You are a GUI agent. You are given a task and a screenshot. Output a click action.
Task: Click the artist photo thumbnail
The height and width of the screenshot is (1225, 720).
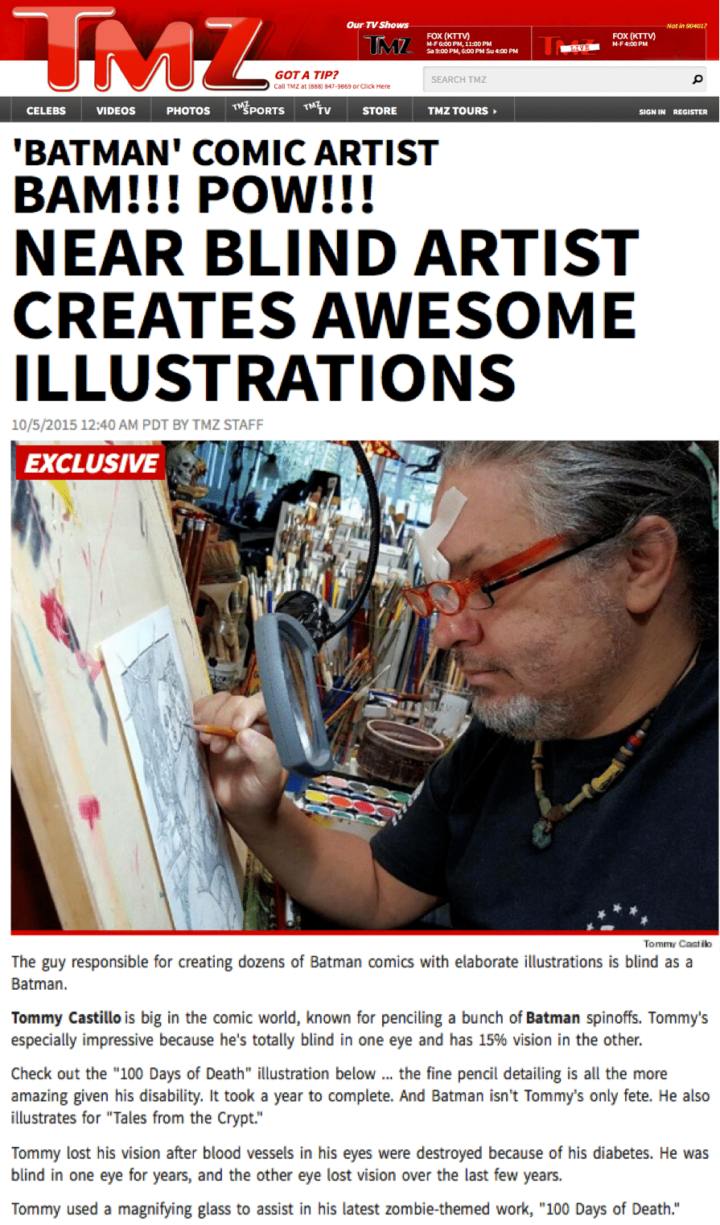click(x=364, y=685)
